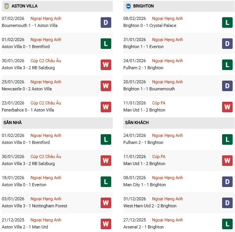Open the Ngoại Hạng Anh link dated 21/12/2025
Viewport: 235px width, 232px height.
pyautogui.click(x=46, y=220)
